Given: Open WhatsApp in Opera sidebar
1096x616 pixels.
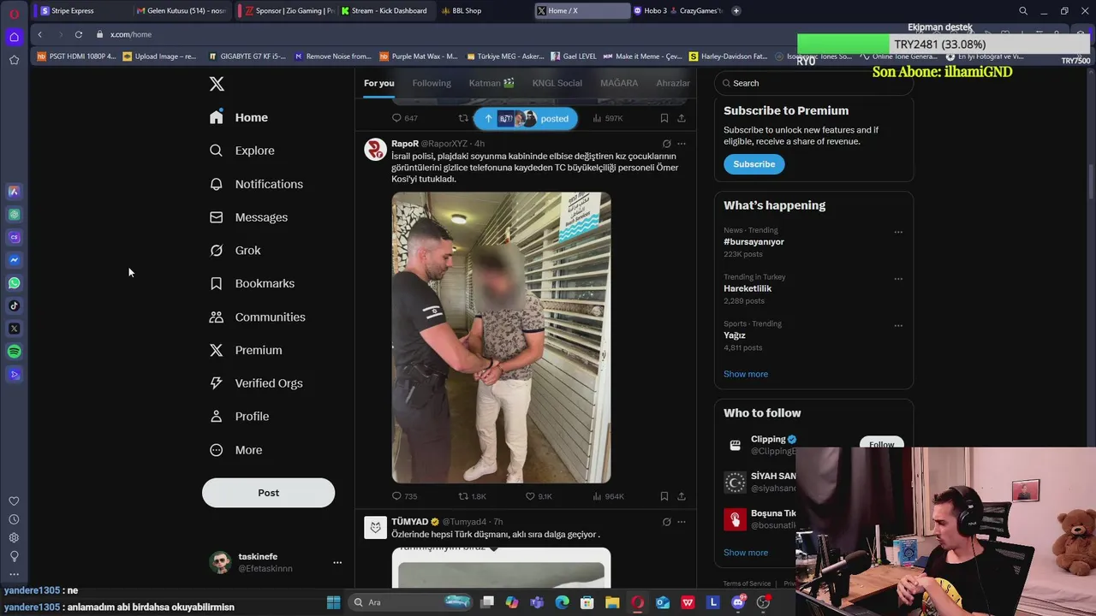Looking at the screenshot, I should coord(14,283).
